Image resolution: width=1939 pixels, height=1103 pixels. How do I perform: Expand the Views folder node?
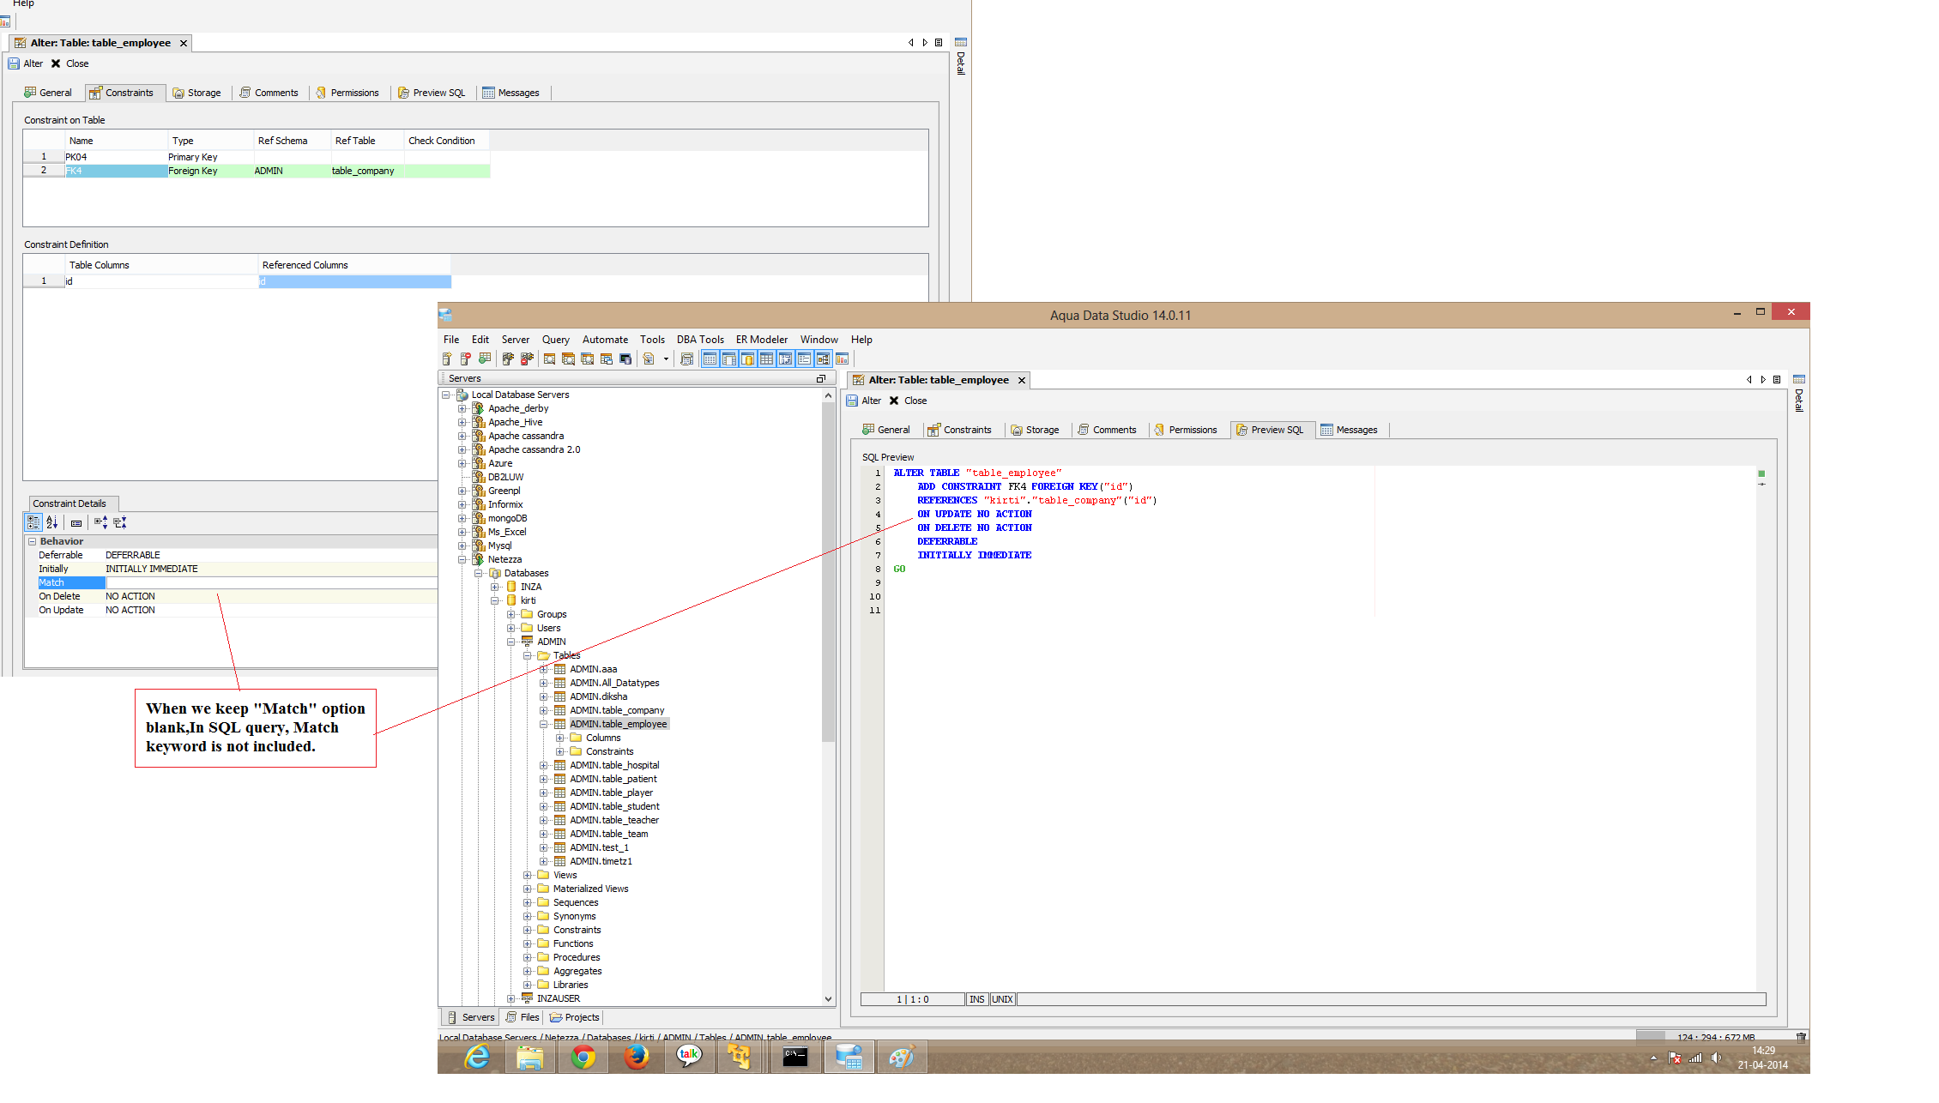(528, 876)
